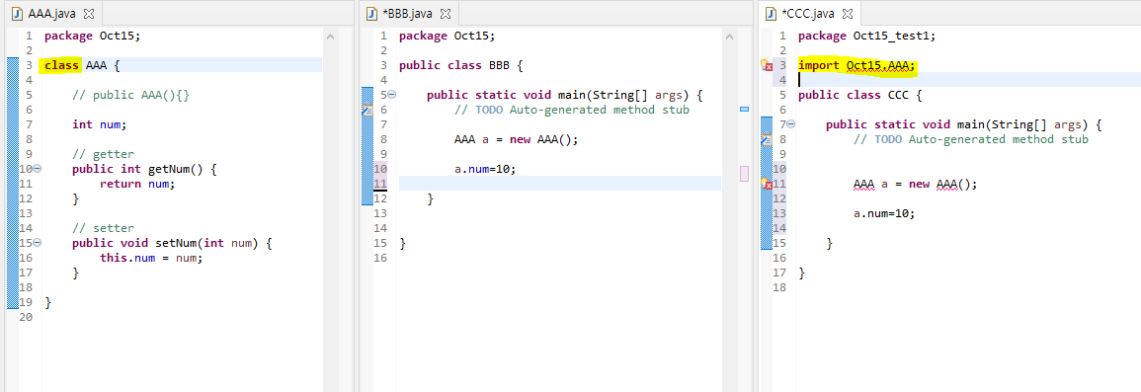Click 'package Oct15_test1;' in CCC.java
This screenshot has width=1141, height=392.
click(x=866, y=36)
